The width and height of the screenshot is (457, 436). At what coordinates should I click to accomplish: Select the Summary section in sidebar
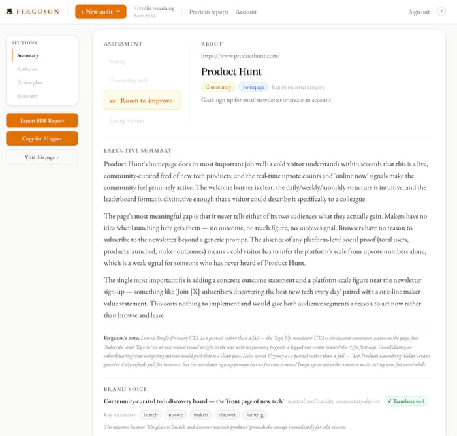(x=27, y=55)
